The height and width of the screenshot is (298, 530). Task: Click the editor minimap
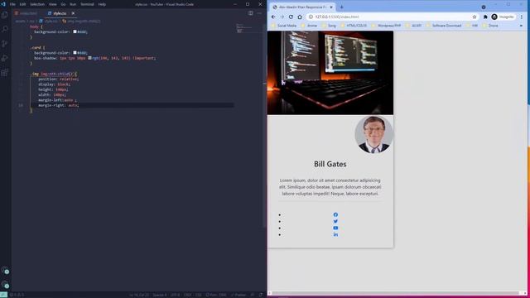pos(244,29)
